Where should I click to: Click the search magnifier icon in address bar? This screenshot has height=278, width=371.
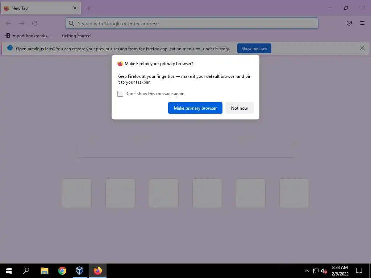tap(71, 23)
